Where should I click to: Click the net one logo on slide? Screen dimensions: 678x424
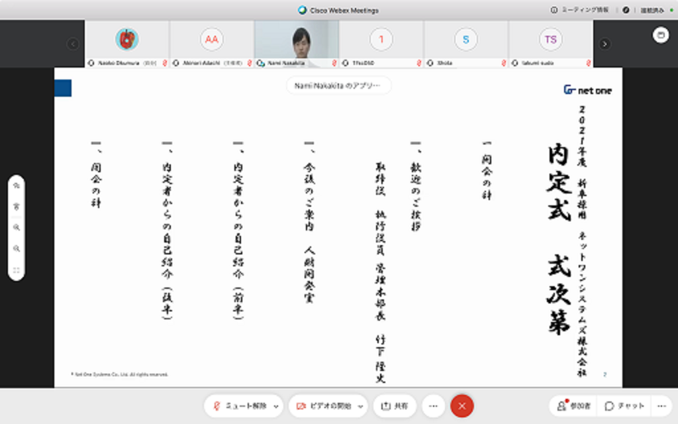point(587,90)
